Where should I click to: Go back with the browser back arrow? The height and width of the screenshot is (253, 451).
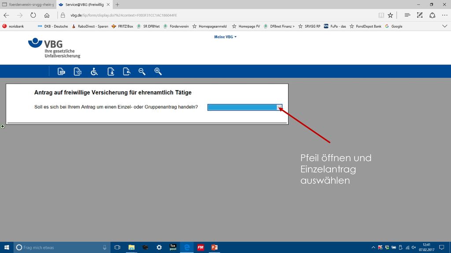6,15
